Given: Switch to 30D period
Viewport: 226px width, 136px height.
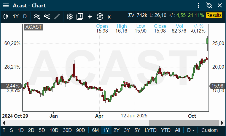Looking at the screenshot, I should (x=67, y=130).
